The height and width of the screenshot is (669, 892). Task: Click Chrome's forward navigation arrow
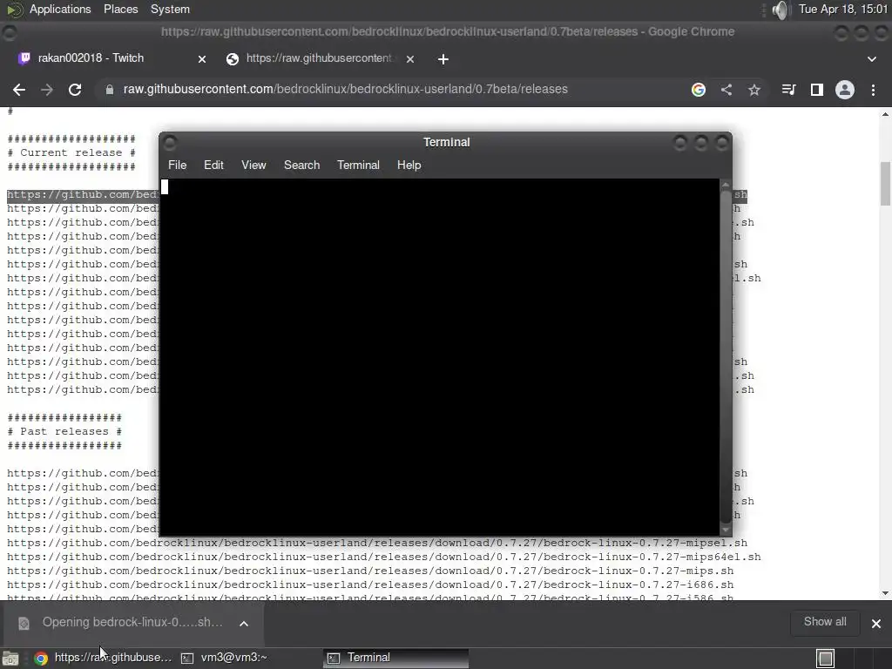(x=47, y=90)
